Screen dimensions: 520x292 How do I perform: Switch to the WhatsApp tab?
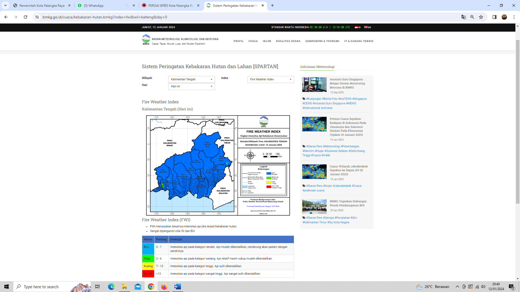[x=94, y=5]
